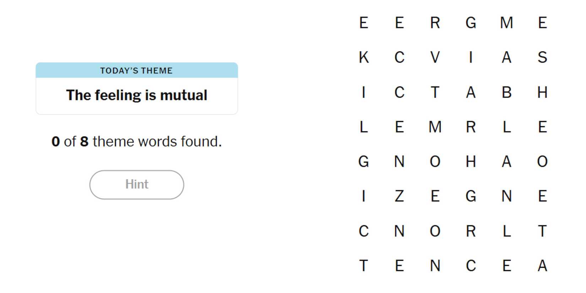Select the M in the top row
The width and height of the screenshot is (586, 293).
click(x=506, y=23)
